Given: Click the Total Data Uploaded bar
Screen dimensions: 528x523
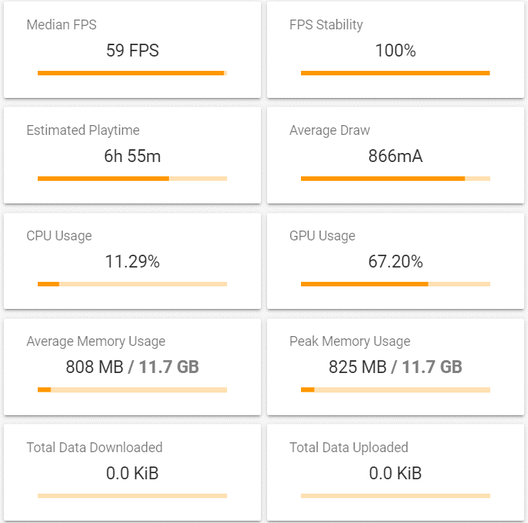Looking at the screenshot, I should point(395,496).
